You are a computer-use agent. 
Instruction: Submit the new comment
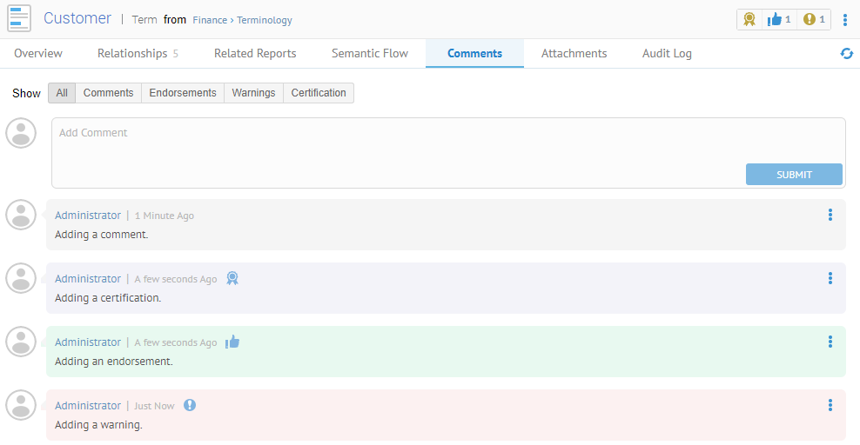tap(794, 175)
